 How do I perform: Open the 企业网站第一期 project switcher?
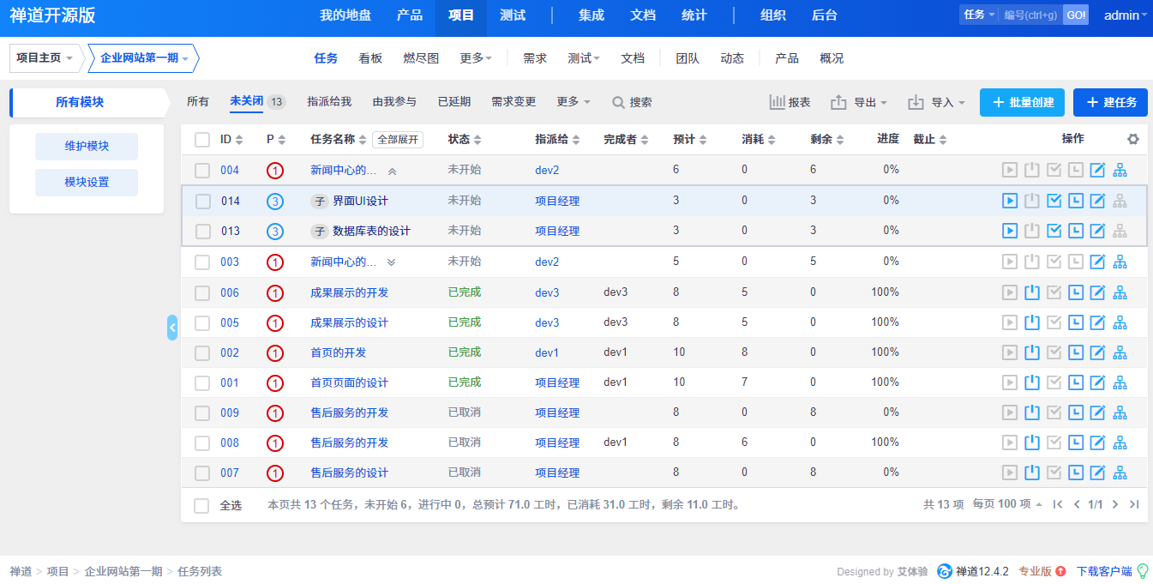tap(143, 58)
